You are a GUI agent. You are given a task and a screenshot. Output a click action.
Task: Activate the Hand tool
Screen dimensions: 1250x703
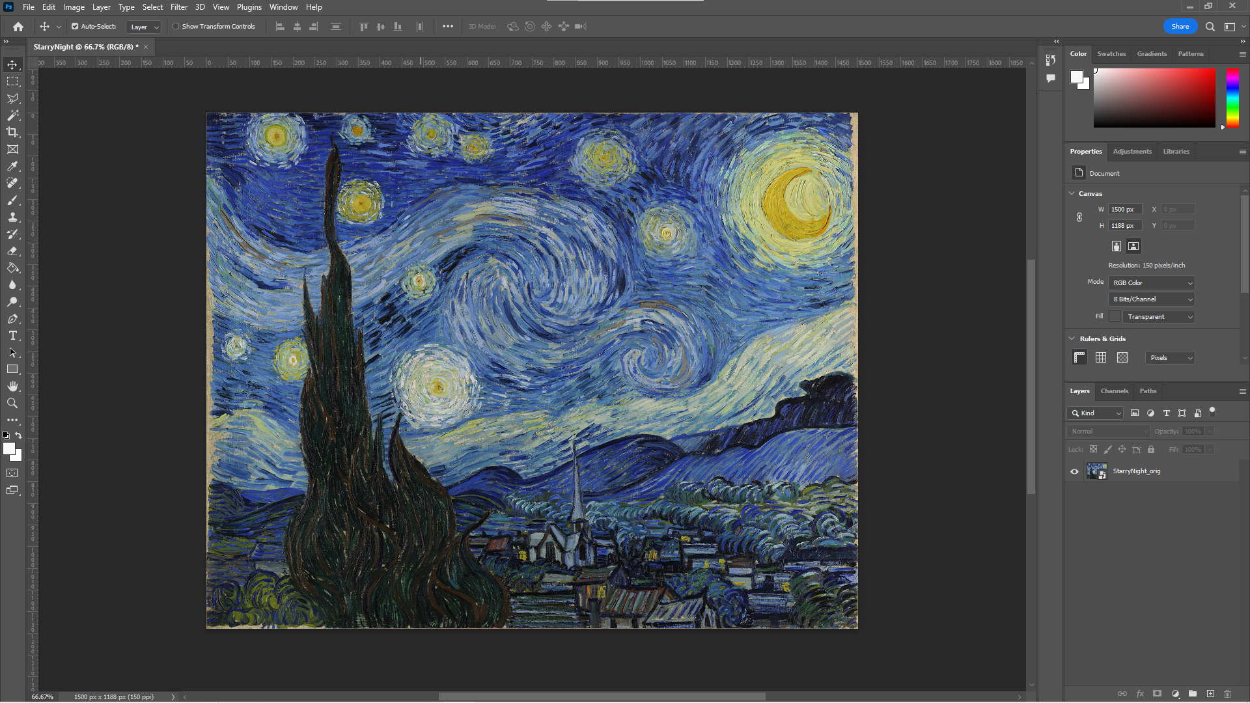click(x=12, y=386)
